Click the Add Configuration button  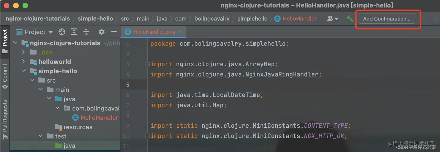tap(387, 19)
